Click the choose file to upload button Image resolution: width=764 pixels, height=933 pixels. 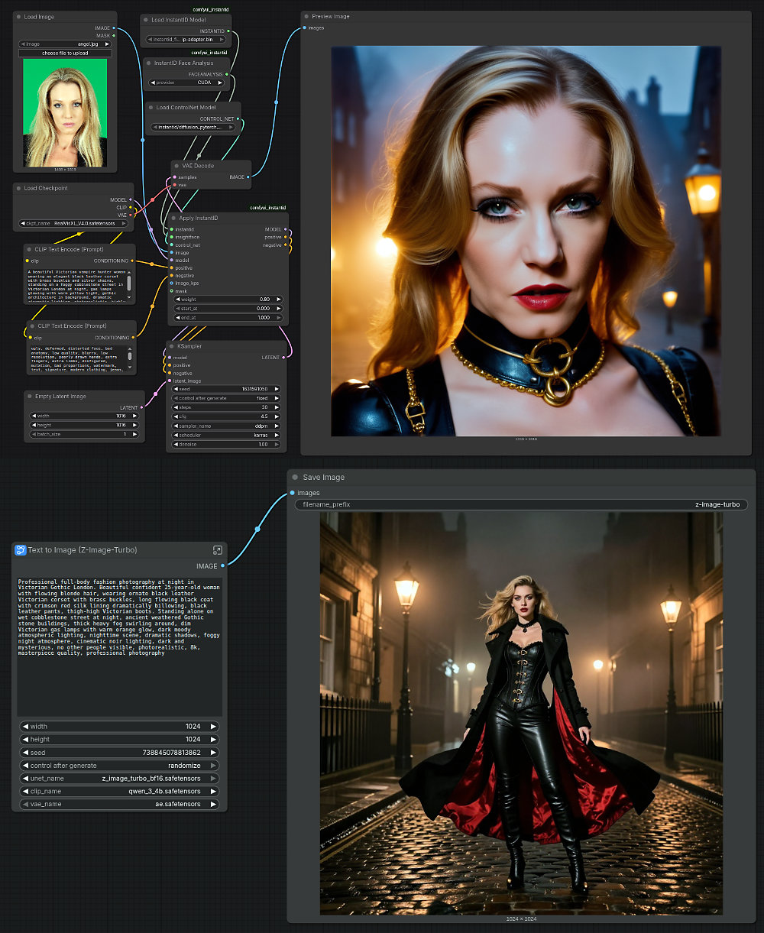(65, 52)
